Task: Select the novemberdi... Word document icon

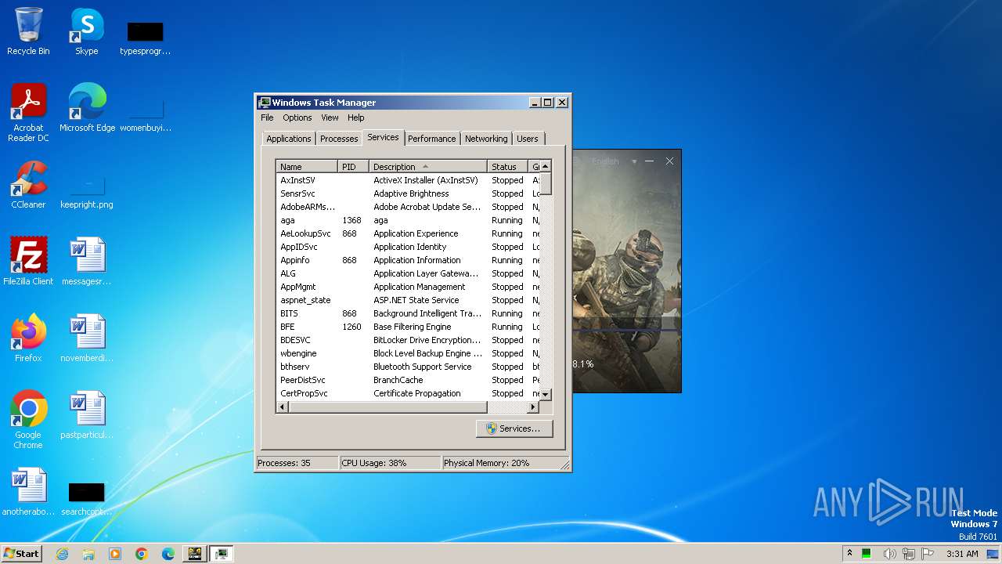Action: [86, 338]
